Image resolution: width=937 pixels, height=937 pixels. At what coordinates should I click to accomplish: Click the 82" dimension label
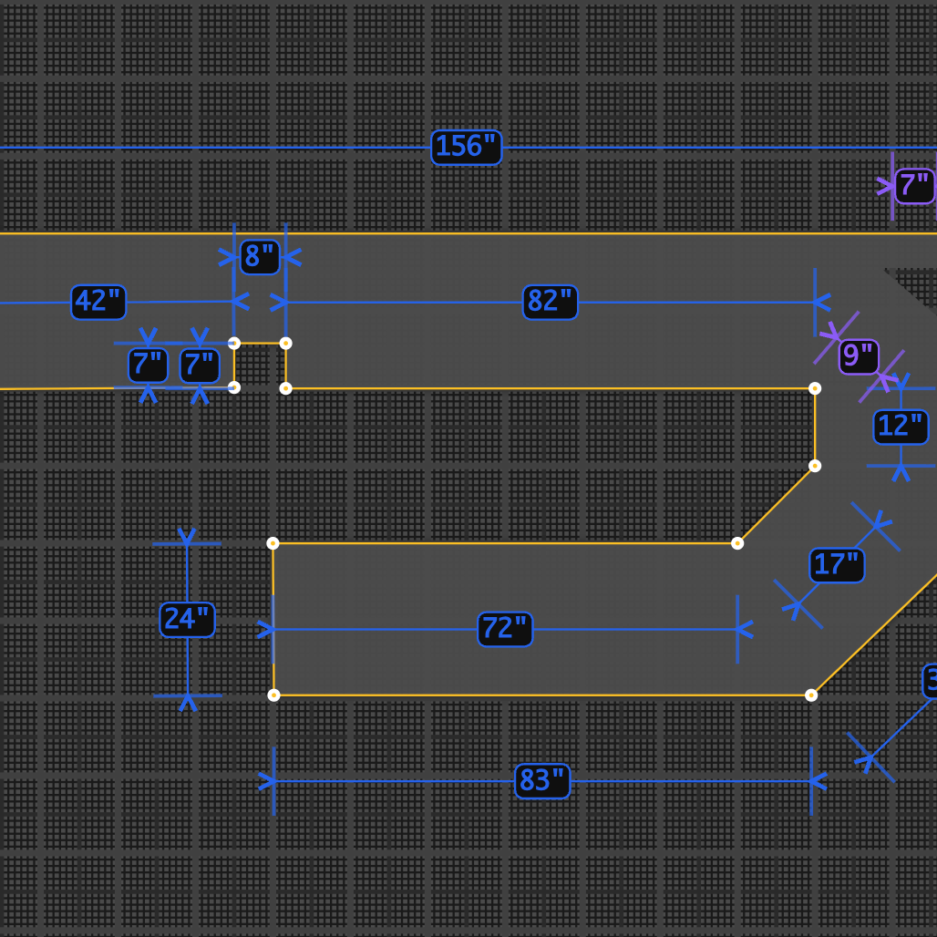[550, 302]
